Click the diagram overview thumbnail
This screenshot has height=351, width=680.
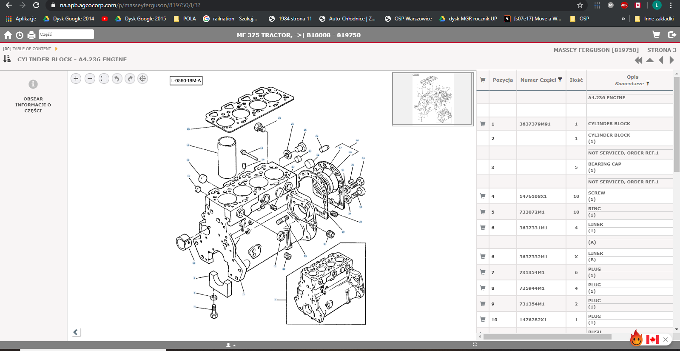point(432,99)
